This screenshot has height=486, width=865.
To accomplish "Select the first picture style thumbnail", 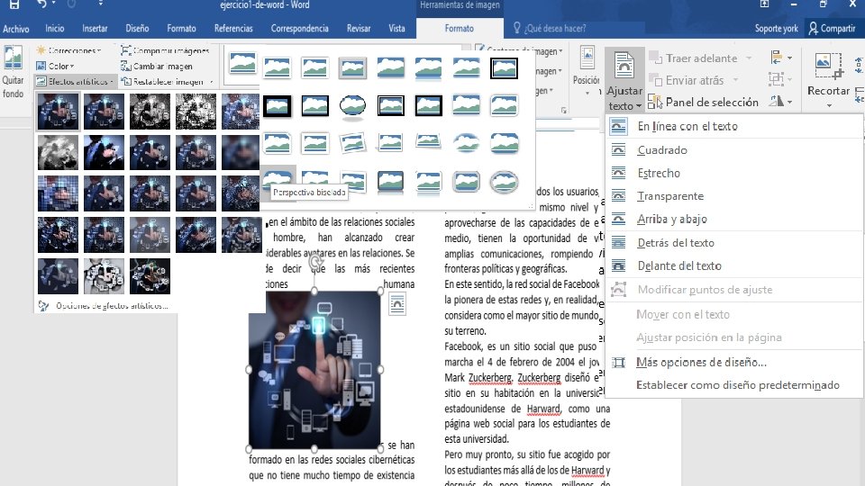I will coord(242,63).
